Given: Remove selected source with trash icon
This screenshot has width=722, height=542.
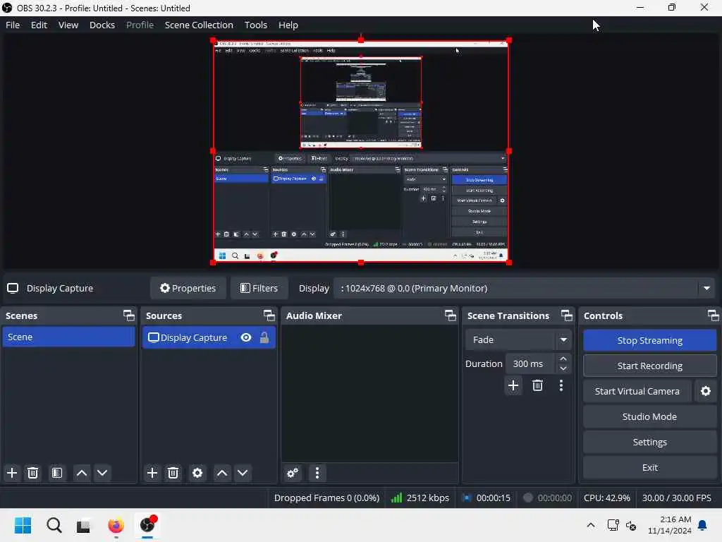Looking at the screenshot, I should point(173,473).
